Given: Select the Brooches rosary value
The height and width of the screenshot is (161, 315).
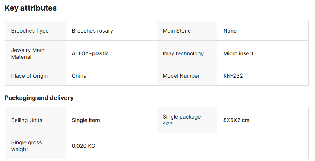Looking at the screenshot, I should coord(92,31).
